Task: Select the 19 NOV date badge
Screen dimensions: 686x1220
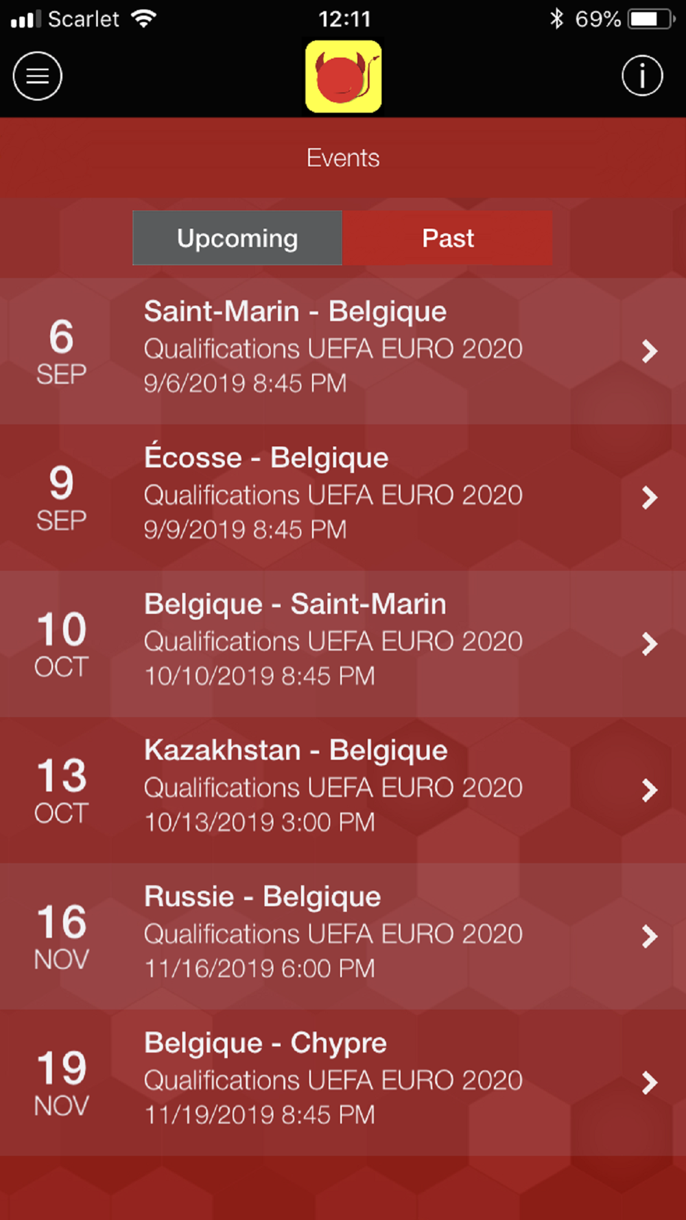Action: coord(61,1082)
